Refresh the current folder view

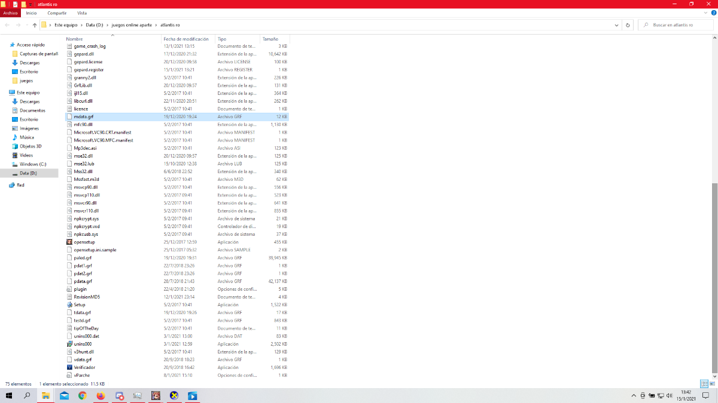[628, 25]
